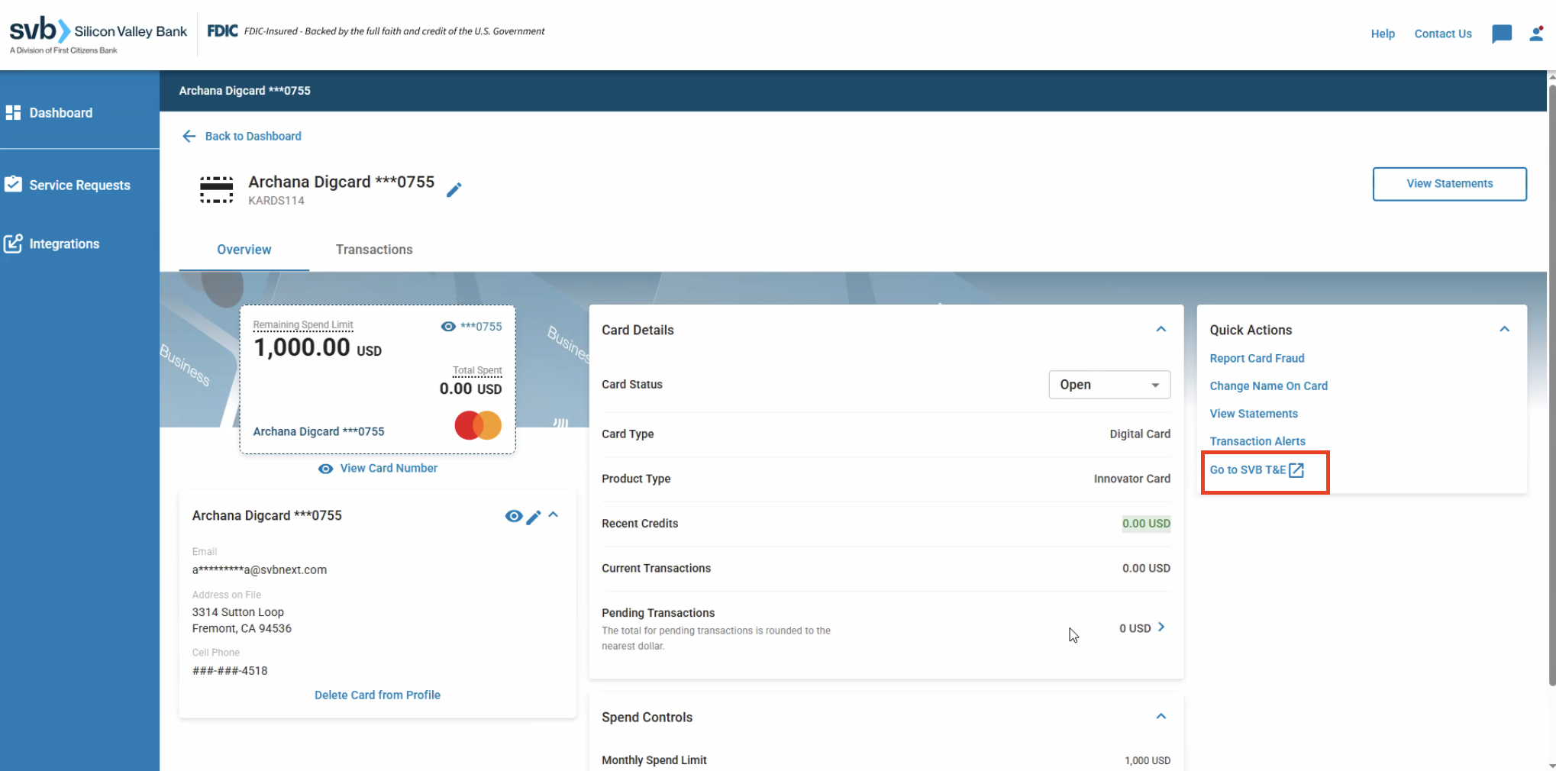Edit cardholder details using pencil icon
This screenshot has height=771, width=1556.
pyautogui.click(x=534, y=517)
